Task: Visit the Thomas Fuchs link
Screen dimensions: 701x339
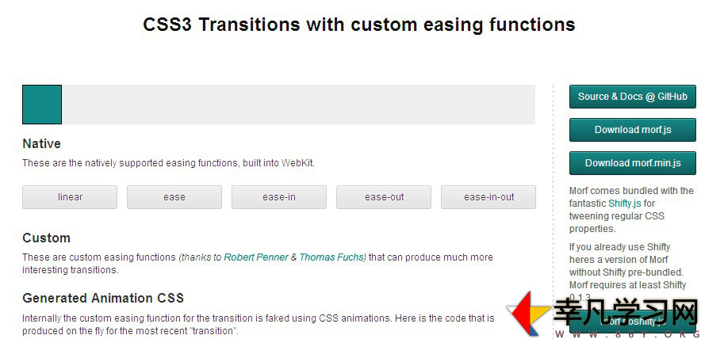Action: pyautogui.click(x=332, y=257)
